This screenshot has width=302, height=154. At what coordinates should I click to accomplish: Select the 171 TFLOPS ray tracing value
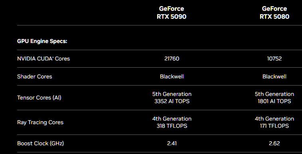tap(274, 126)
